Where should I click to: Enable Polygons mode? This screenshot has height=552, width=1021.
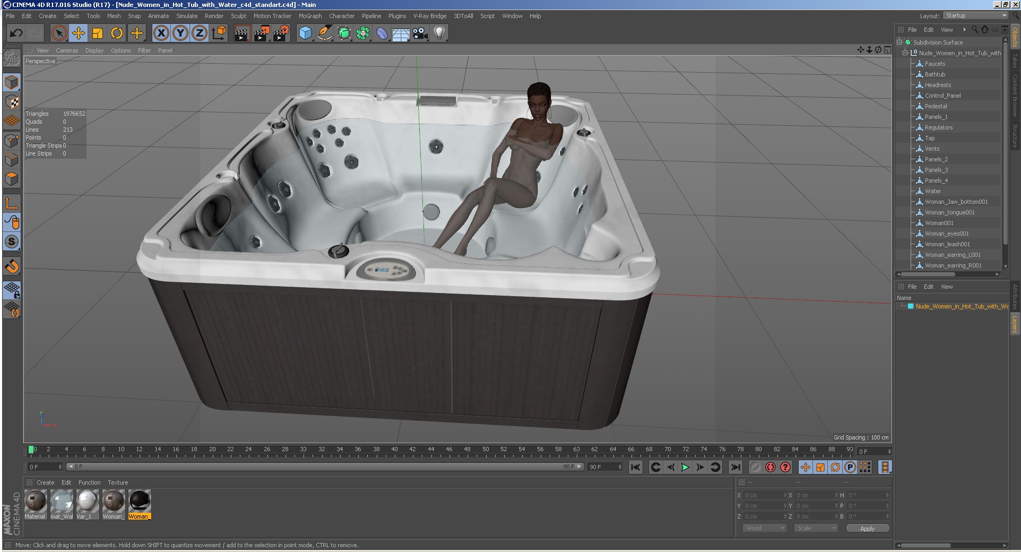tap(12, 179)
